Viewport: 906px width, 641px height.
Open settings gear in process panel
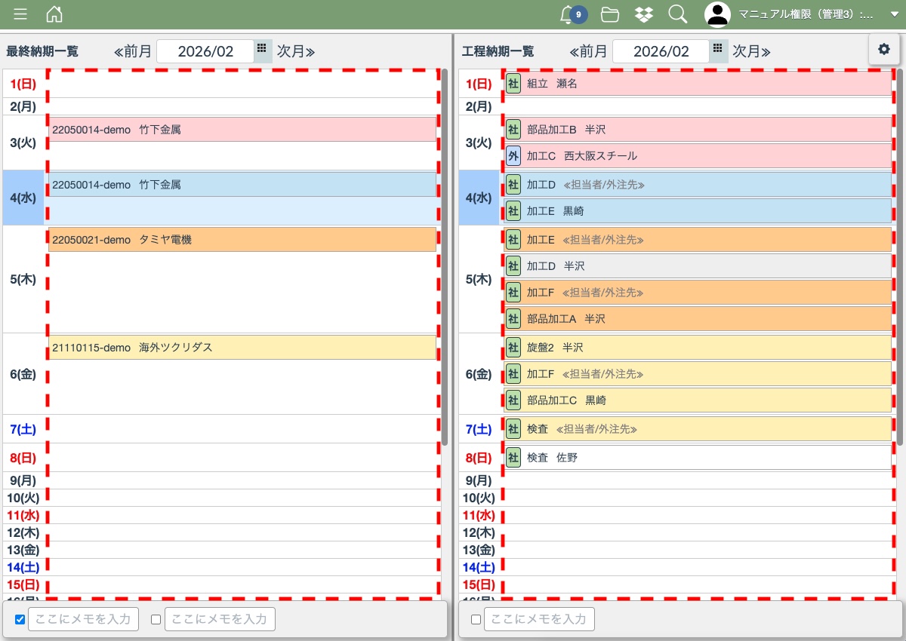883,49
